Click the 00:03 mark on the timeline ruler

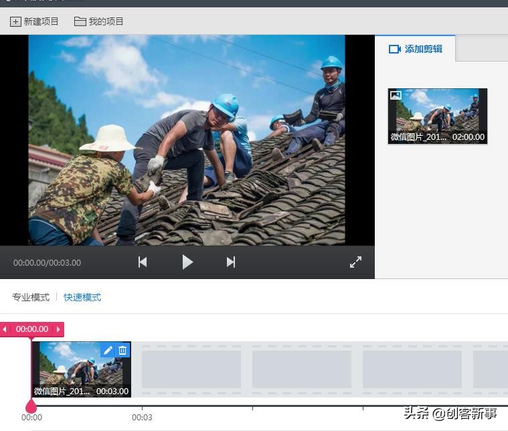(142, 418)
